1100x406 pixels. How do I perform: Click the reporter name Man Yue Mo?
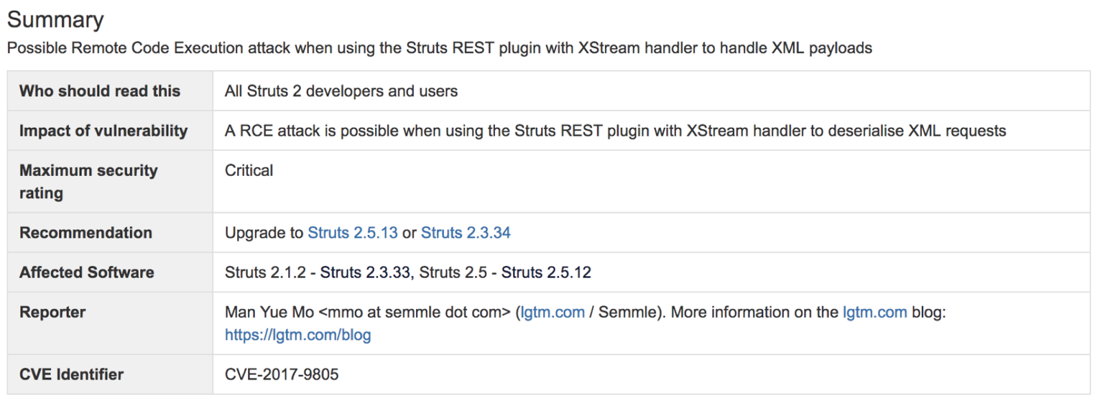tap(269, 313)
